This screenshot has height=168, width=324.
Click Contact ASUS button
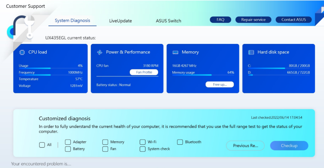coord(294,19)
